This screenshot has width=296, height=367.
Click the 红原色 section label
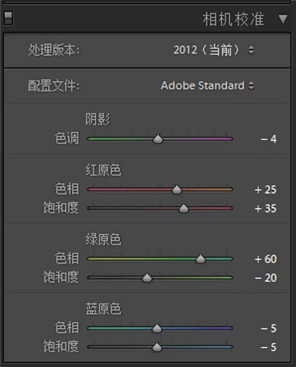[x=103, y=170]
